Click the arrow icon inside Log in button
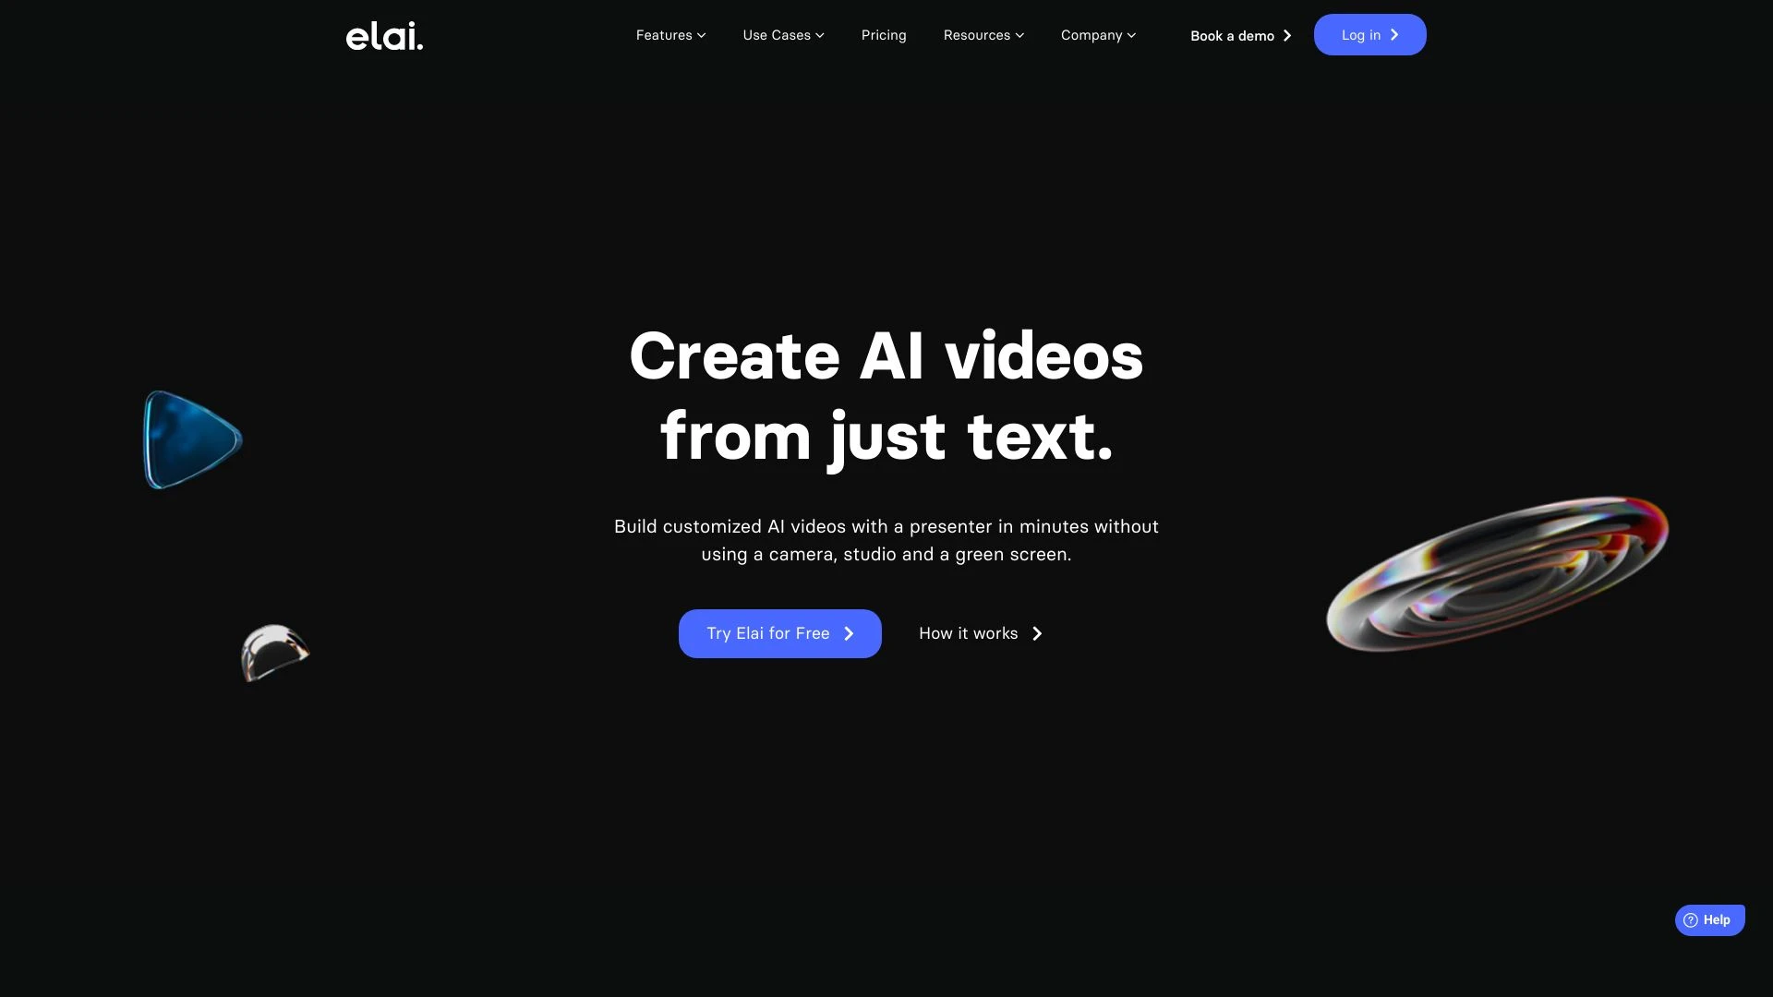The height and width of the screenshot is (997, 1773). point(1394,34)
